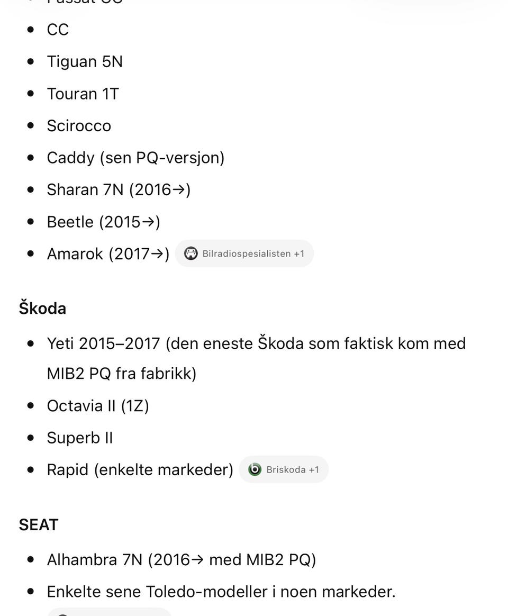The height and width of the screenshot is (616, 508).
Task: Click the Superb II list item
Action: (80, 438)
